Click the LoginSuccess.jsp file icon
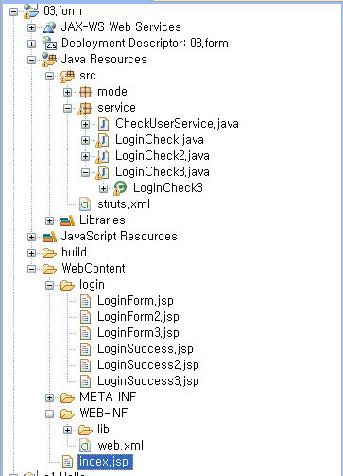The width and height of the screenshot is (343, 476). coord(85,349)
